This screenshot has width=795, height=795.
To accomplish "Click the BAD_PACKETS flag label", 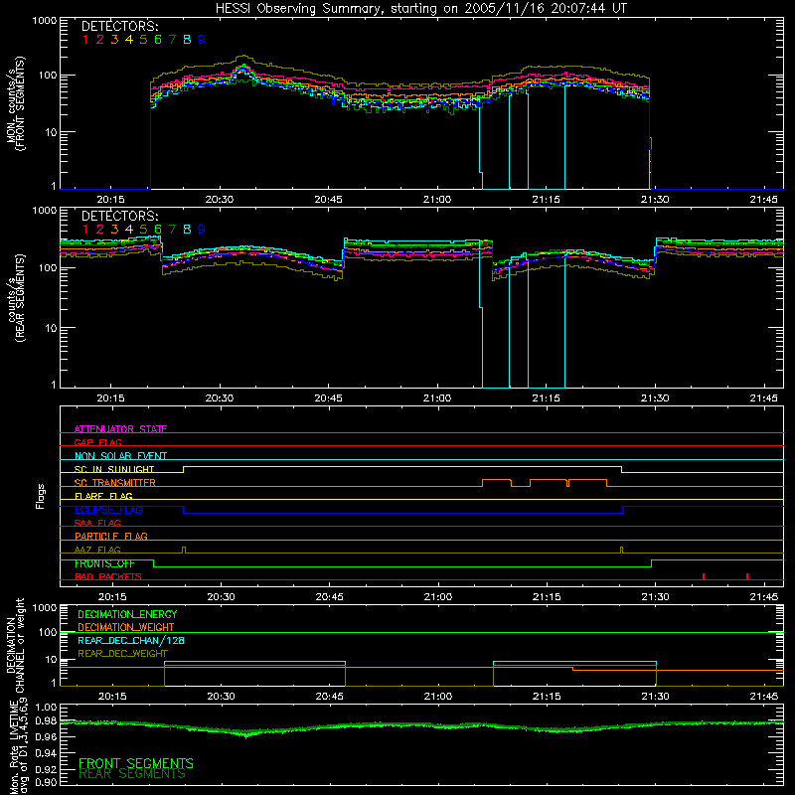I will tap(108, 576).
